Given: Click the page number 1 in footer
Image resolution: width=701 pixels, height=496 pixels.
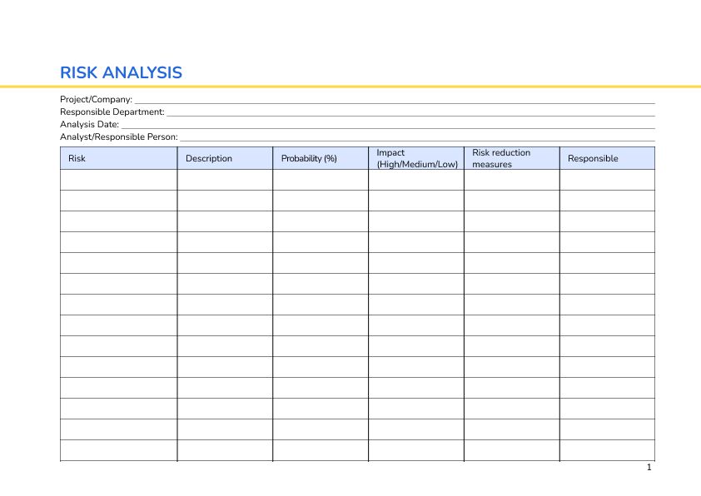Looking at the screenshot, I should click(649, 468).
